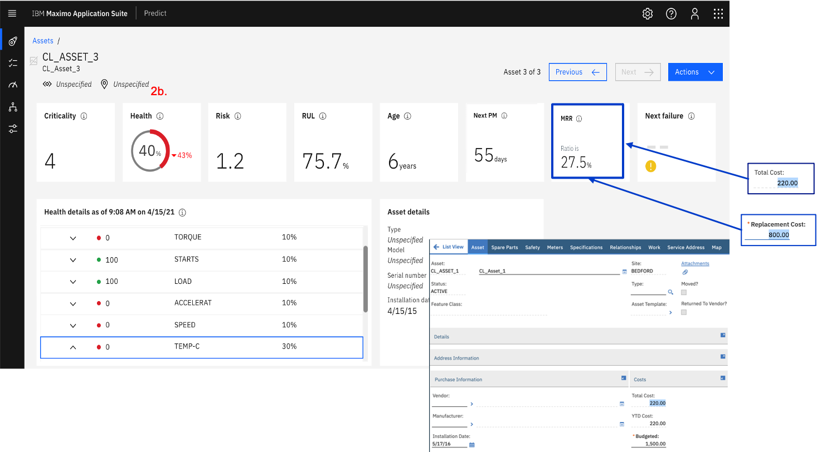Open the Asset Template detail menu chevron

[670, 313]
